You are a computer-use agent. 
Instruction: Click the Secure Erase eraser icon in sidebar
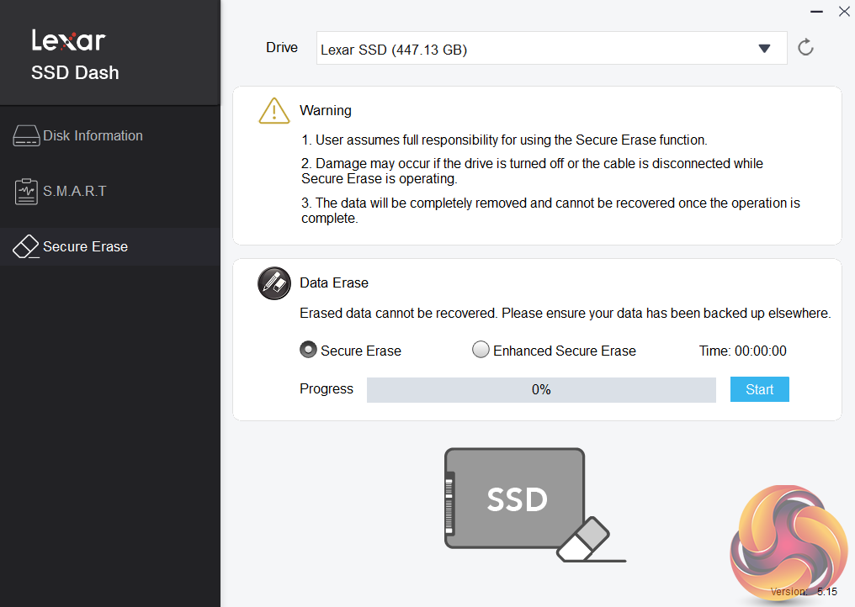25,247
